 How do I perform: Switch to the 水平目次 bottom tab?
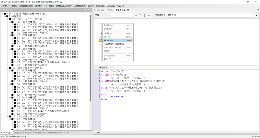(28, 132)
